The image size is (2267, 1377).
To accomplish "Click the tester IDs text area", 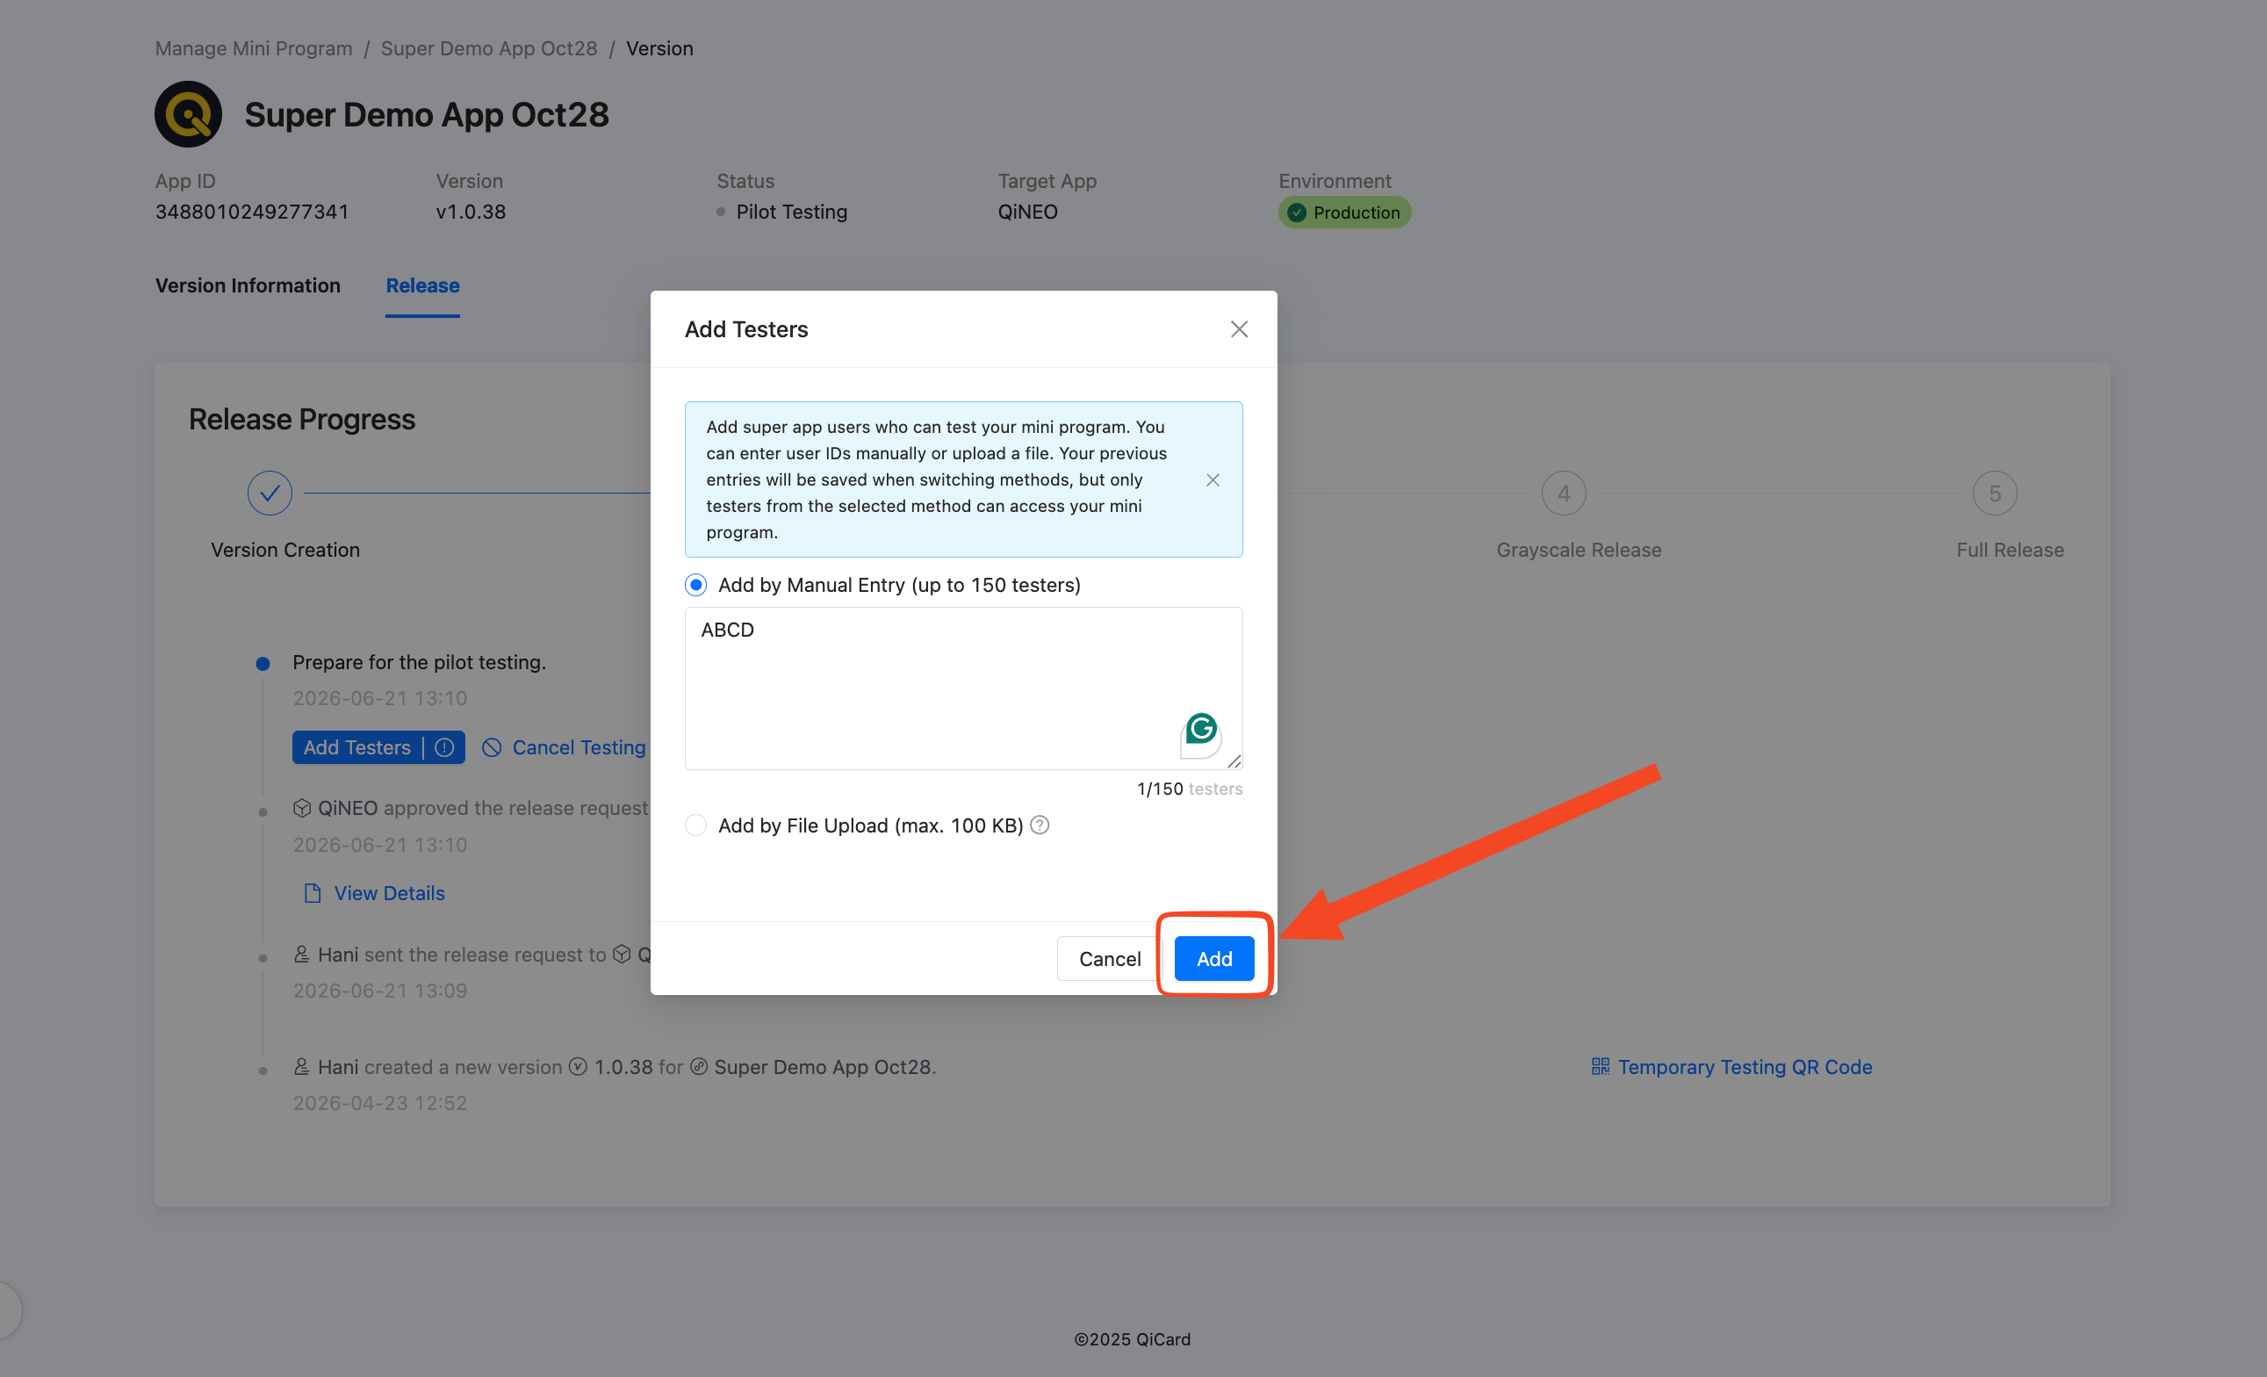I will point(963,688).
